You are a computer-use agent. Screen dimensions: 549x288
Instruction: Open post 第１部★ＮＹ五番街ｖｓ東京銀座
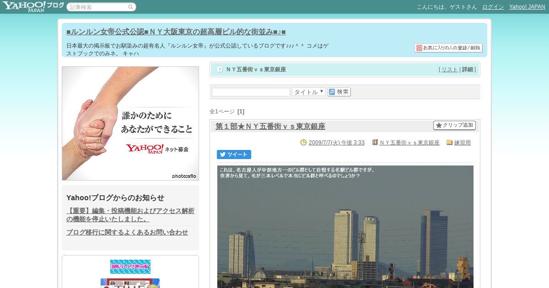coord(270,126)
